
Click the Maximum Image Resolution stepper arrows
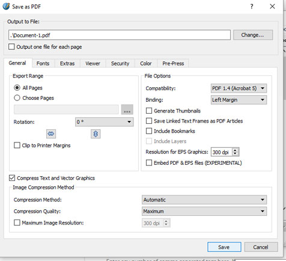pyautogui.click(x=166, y=223)
